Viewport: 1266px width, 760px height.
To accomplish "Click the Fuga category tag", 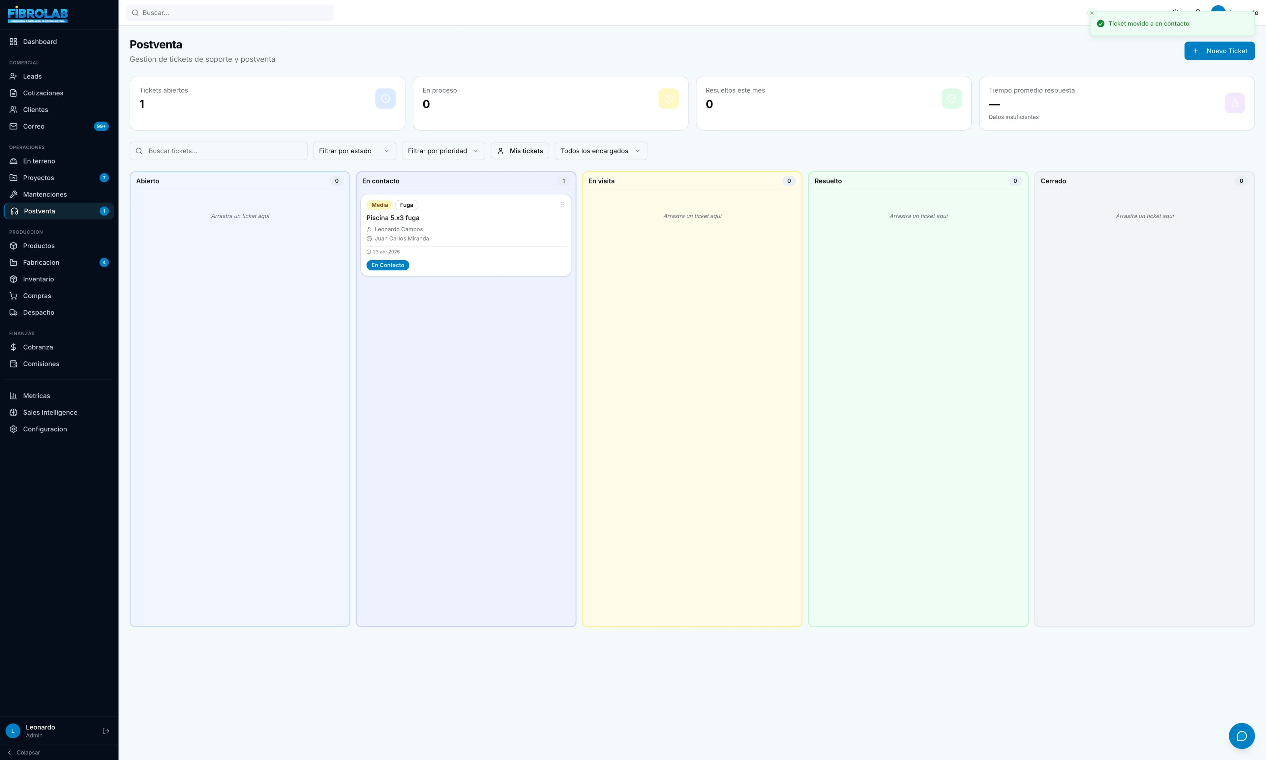I will (x=406, y=205).
